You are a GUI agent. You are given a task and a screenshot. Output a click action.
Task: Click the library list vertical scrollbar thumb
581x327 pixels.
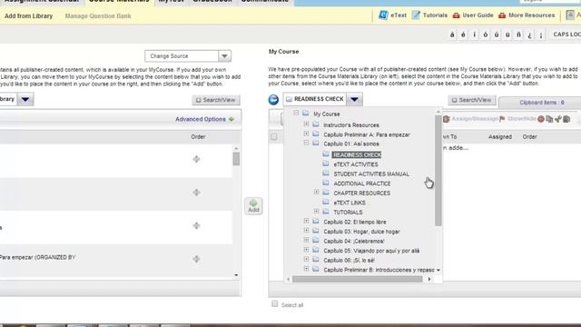tap(236, 159)
